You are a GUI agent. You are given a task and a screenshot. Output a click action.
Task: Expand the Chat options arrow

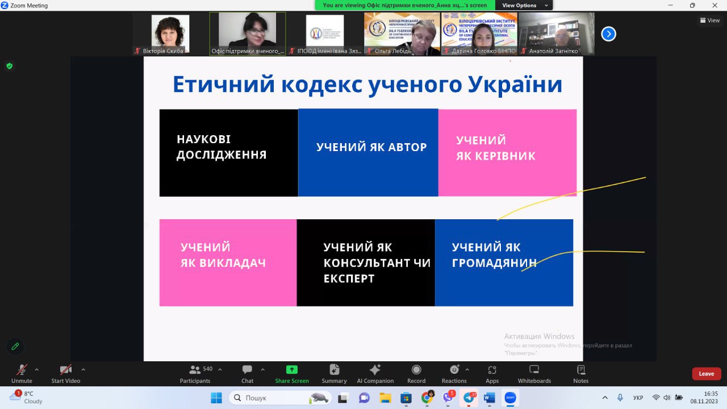coord(262,369)
